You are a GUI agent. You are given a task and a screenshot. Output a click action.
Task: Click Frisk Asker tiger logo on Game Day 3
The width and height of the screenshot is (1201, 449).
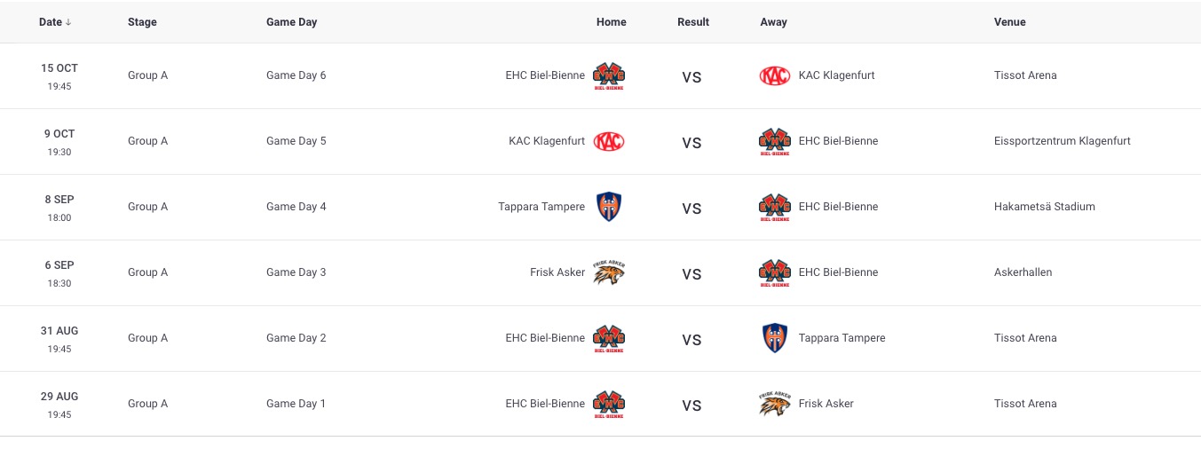(x=609, y=272)
